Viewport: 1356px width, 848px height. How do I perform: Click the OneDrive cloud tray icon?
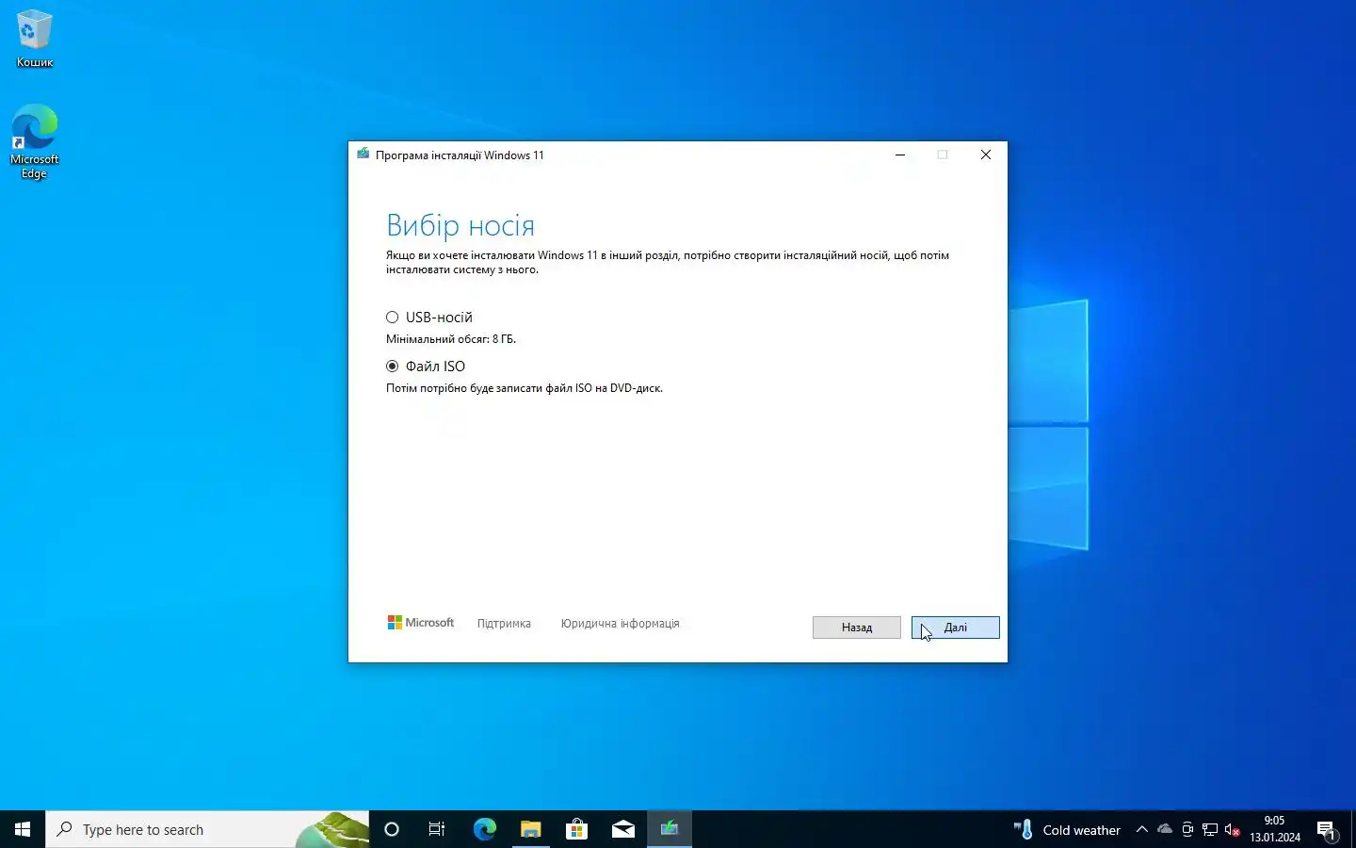click(x=1165, y=829)
